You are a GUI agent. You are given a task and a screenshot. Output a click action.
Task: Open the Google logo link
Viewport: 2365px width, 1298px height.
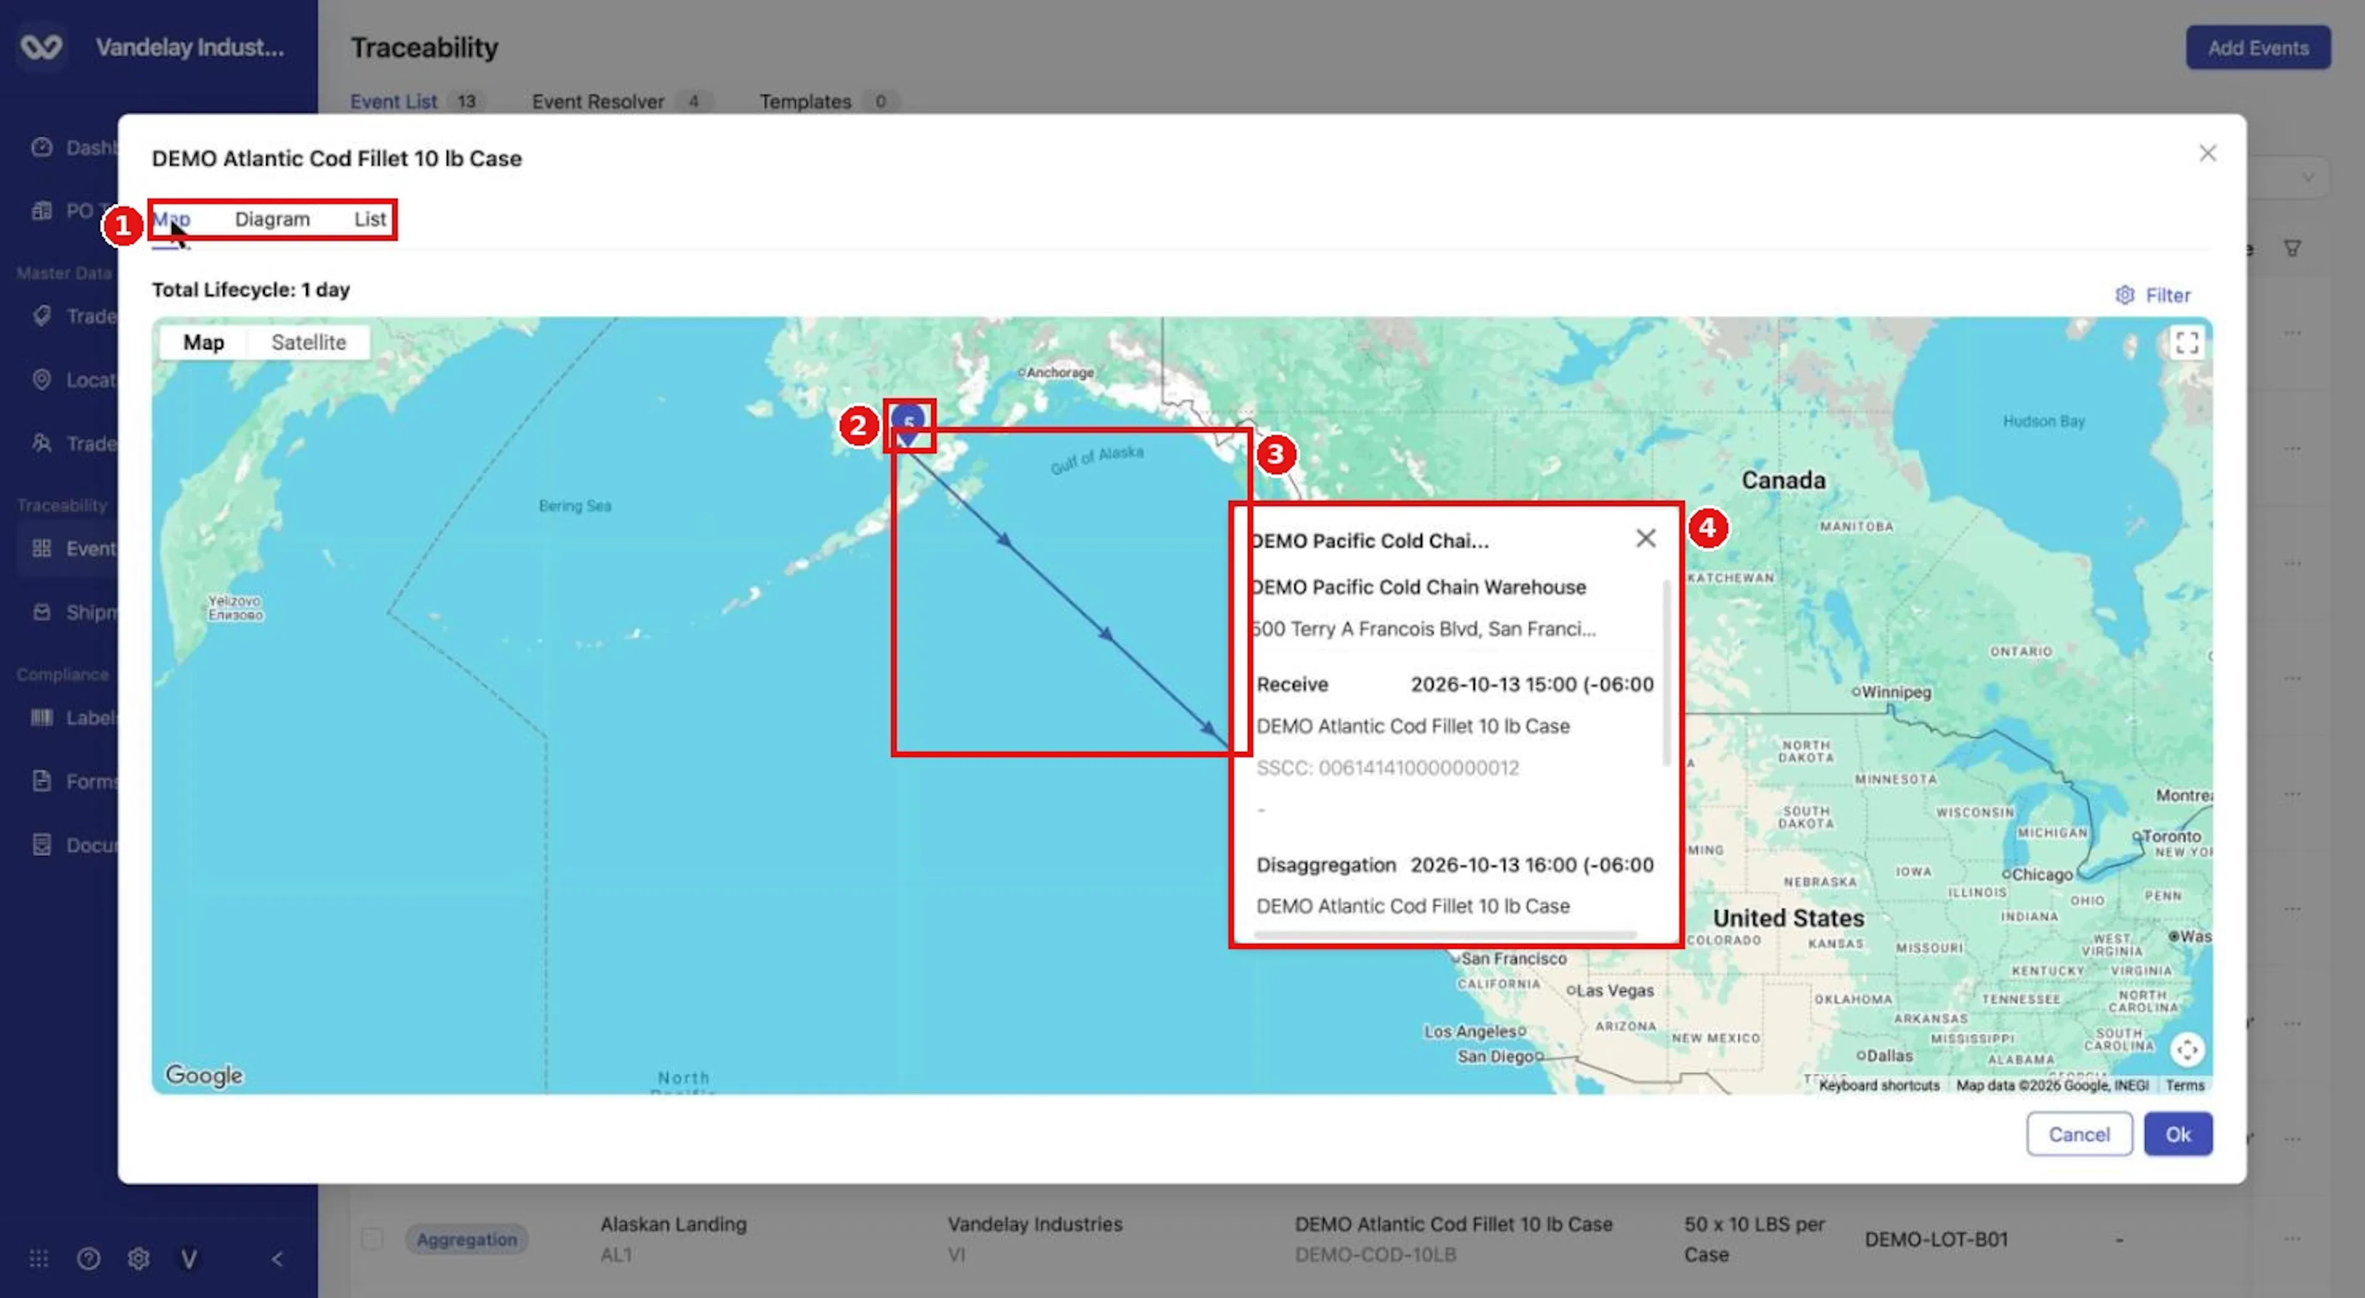tap(204, 1075)
